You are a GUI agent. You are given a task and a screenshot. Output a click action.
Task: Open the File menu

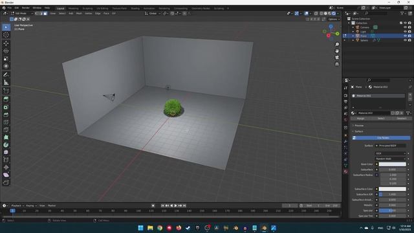[x=10, y=8]
